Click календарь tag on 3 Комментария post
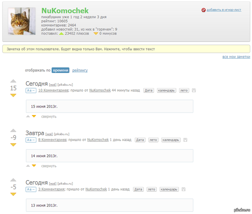The width and height of the screenshot is (252, 214). tap(169, 190)
